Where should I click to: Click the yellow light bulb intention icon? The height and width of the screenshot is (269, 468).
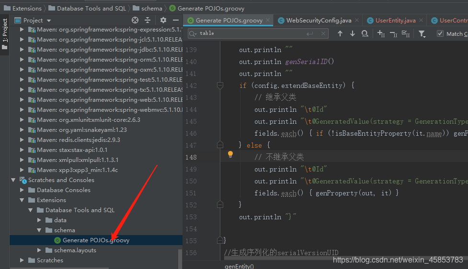[x=230, y=154]
